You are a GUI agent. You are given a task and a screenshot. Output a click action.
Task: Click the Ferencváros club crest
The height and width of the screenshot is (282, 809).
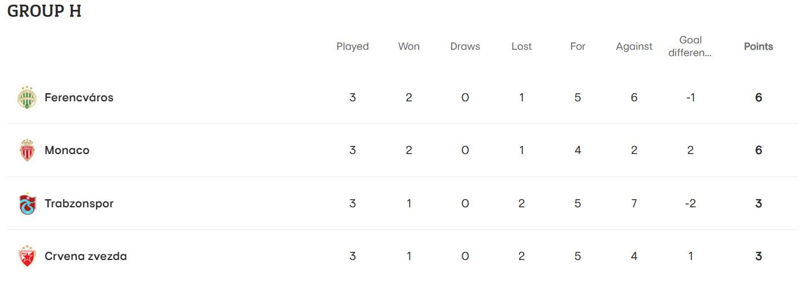pos(27,97)
